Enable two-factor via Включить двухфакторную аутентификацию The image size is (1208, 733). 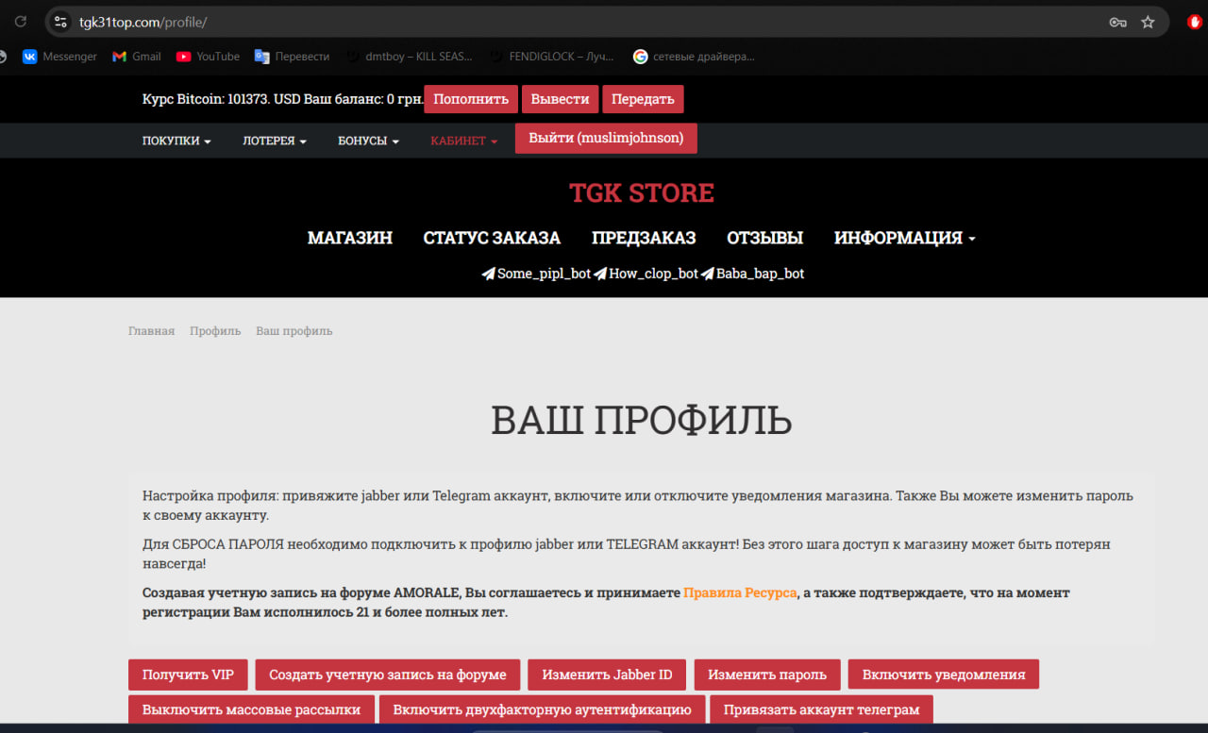tap(543, 709)
